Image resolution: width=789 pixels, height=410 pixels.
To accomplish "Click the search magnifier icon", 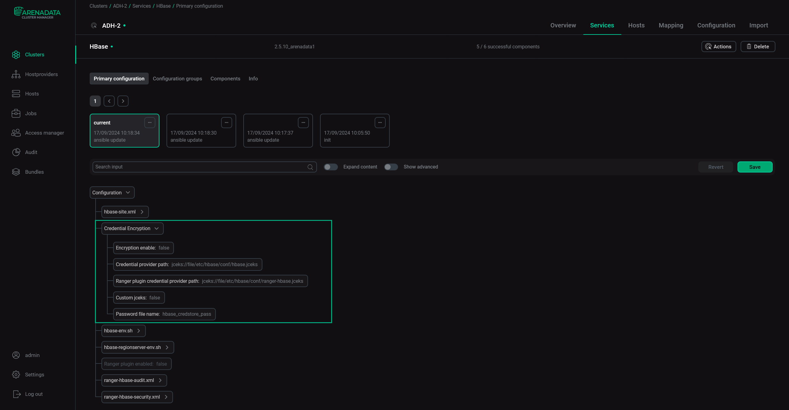I will (310, 167).
